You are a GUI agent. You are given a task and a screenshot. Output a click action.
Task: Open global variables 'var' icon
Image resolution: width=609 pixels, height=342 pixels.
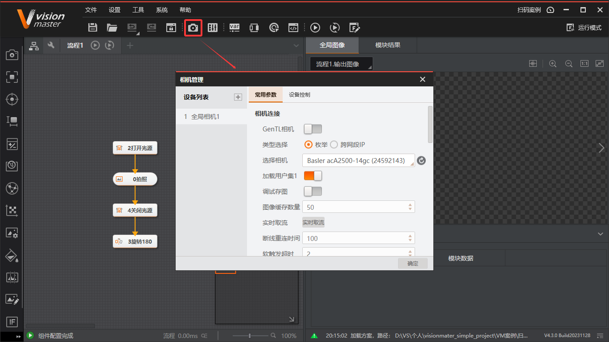pos(235,28)
